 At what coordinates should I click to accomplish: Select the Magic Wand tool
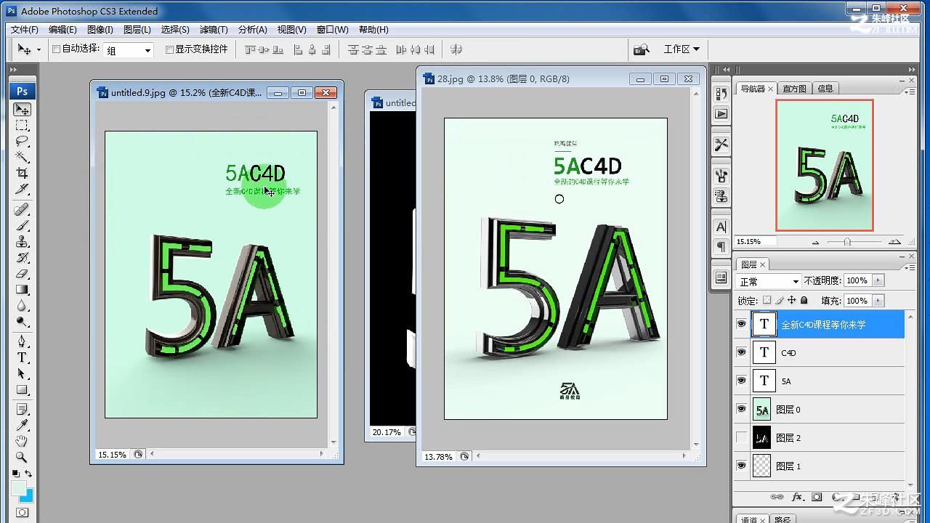[x=23, y=158]
